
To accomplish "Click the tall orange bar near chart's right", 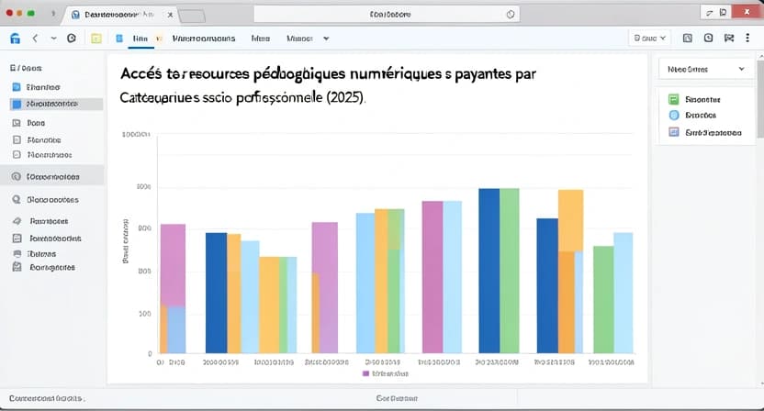I will pyautogui.click(x=570, y=220).
